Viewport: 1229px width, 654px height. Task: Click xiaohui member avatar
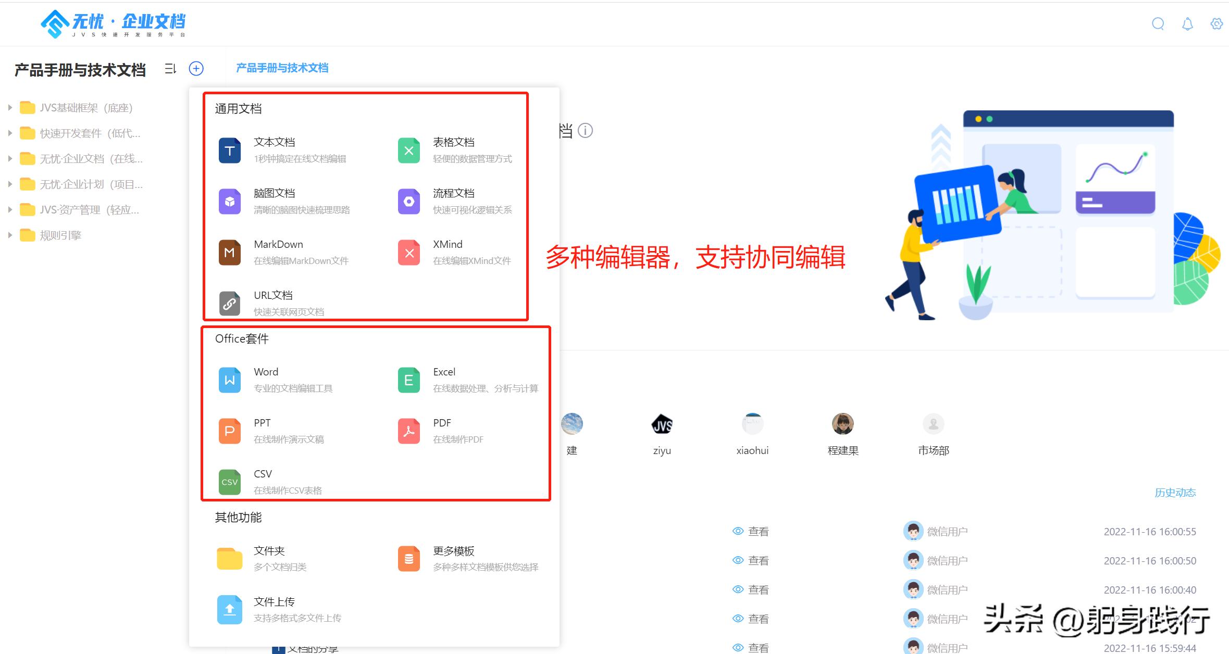(753, 424)
